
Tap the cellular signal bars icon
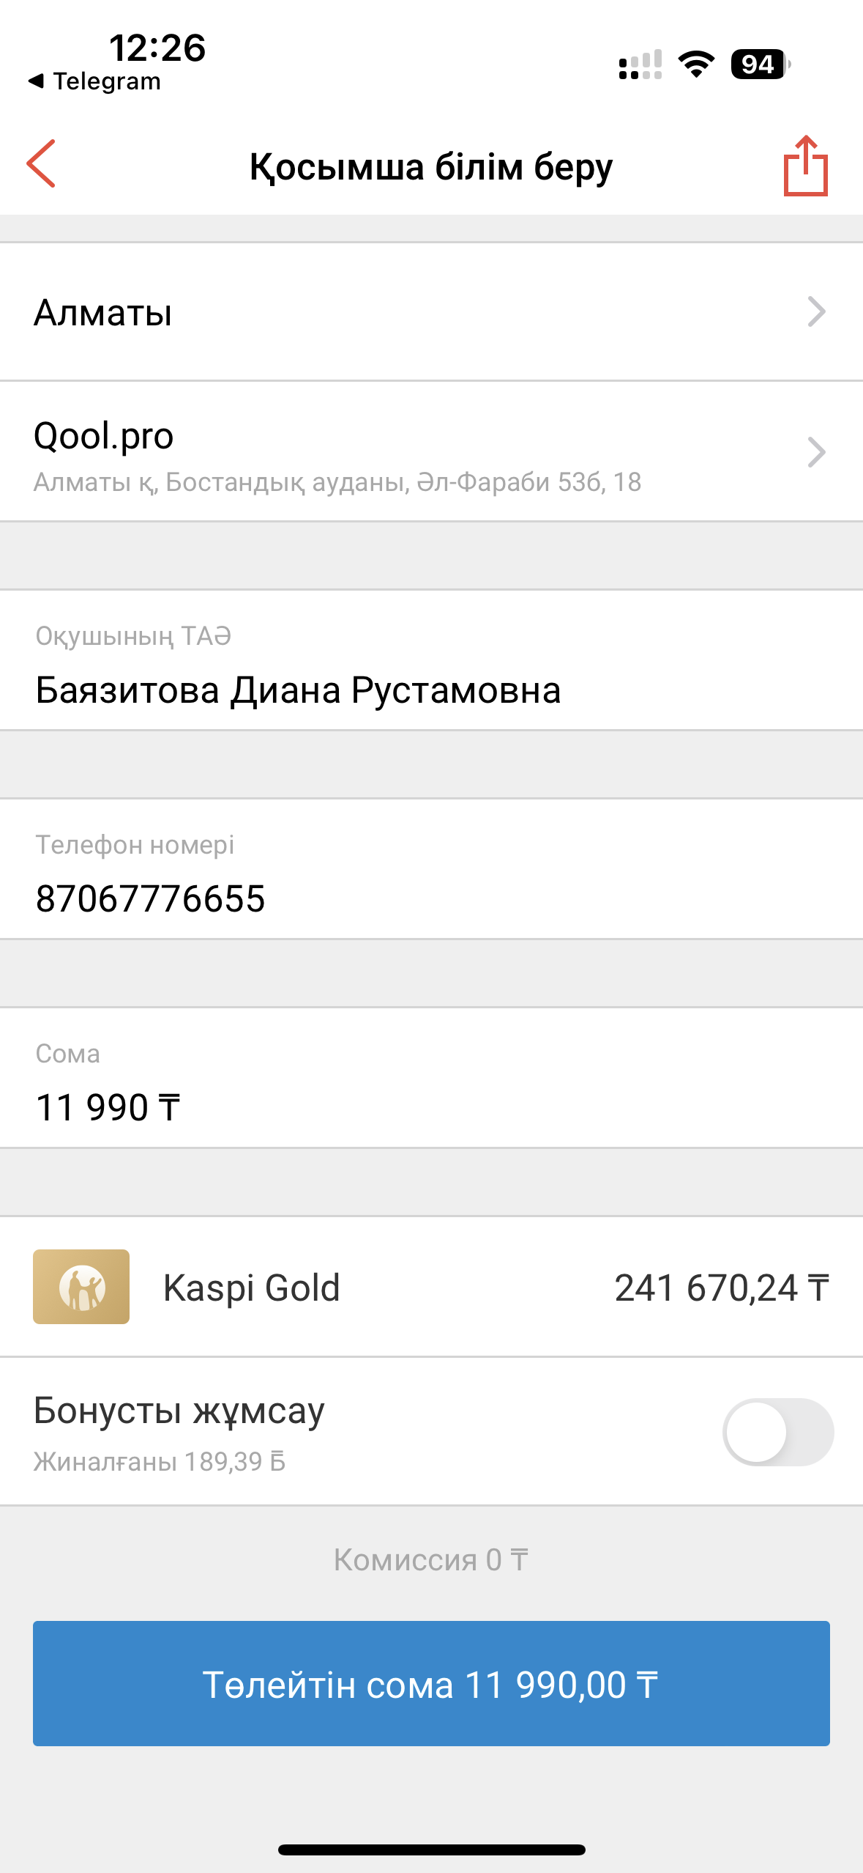640,64
